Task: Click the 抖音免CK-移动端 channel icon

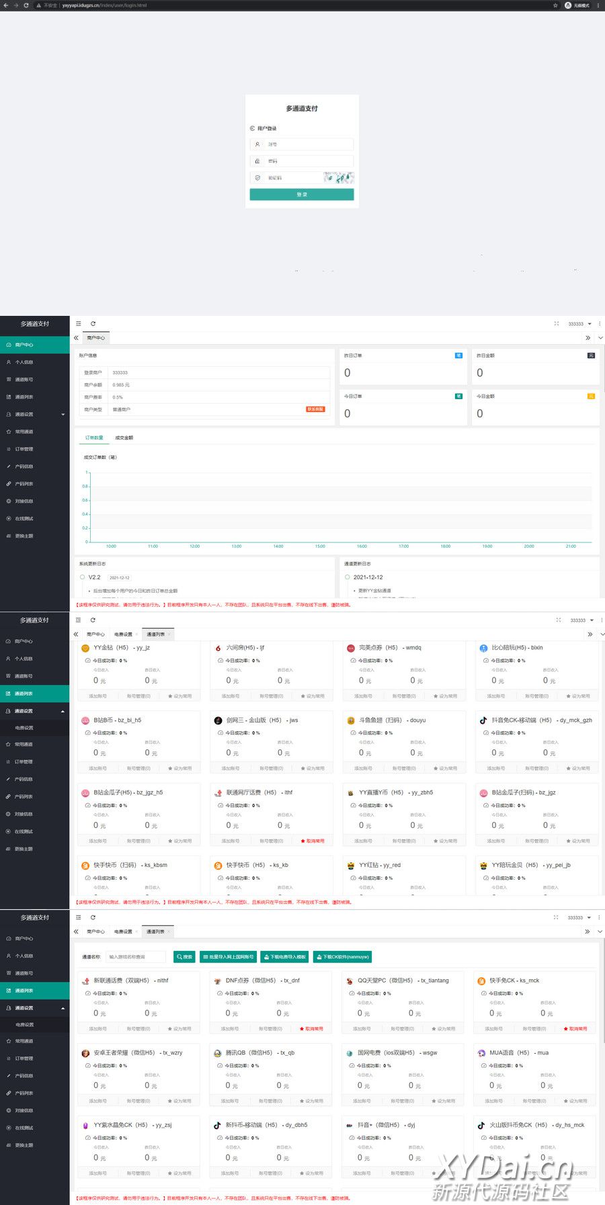Action: point(483,720)
